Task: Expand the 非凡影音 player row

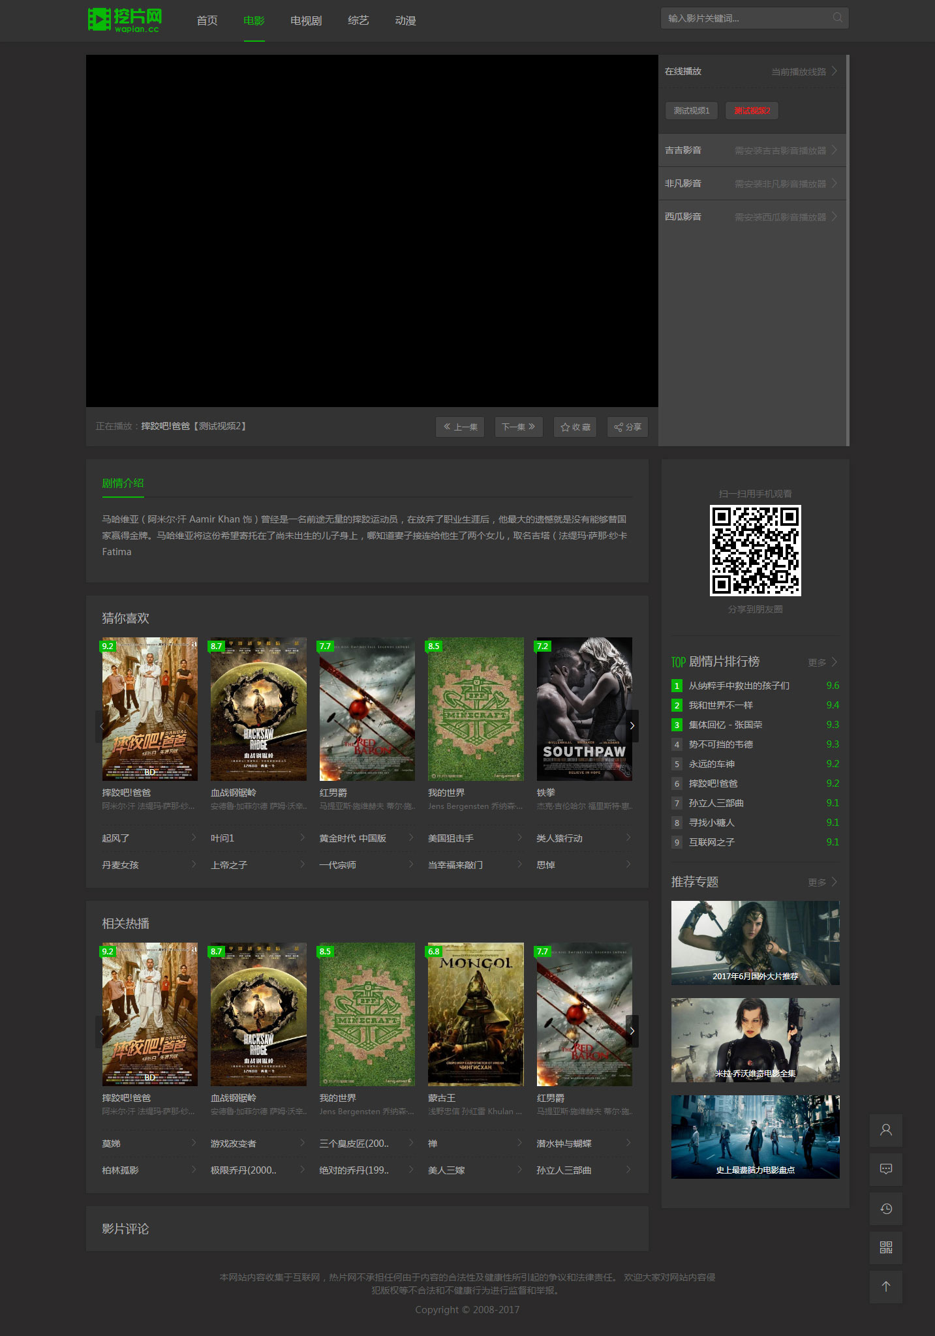Action: [x=752, y=183]
